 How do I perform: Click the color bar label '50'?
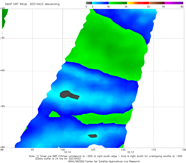pyautogui.click(x=149, y=7)
